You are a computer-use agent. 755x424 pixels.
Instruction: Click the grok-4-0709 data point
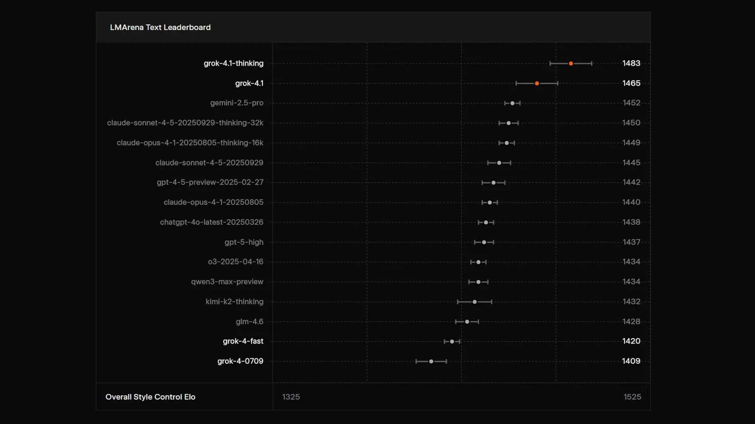click(x=431, y=362)
